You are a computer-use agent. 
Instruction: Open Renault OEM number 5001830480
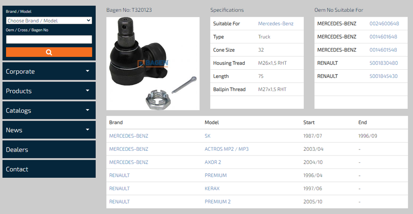tap(384, 63)
